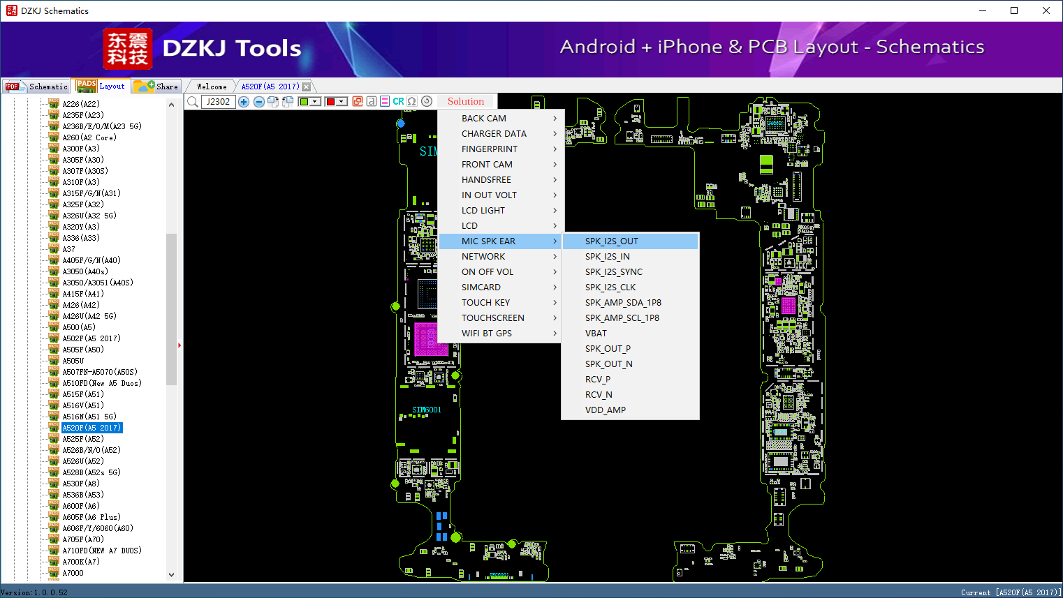Select SPK_AMP_SCL_1P8 in the submenu
The width and height of the screenshot is (1063, 598).
[630, 318]
